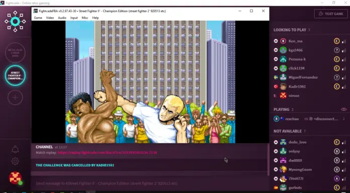Click the rank D badge next to onlysy

coord(336,151)
